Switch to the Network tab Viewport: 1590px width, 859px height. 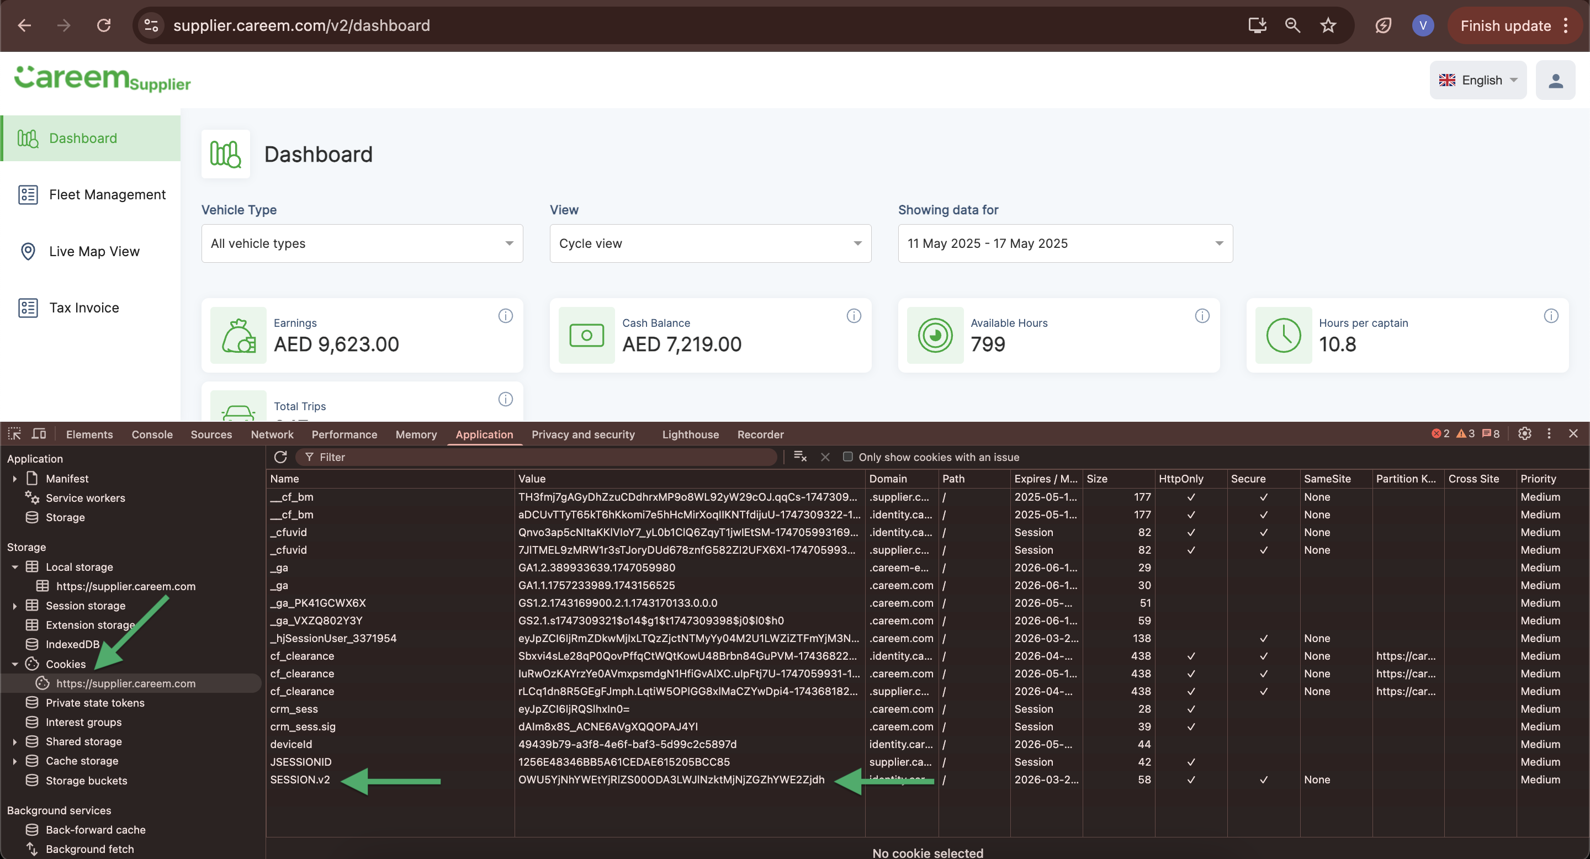pos(272,434)
